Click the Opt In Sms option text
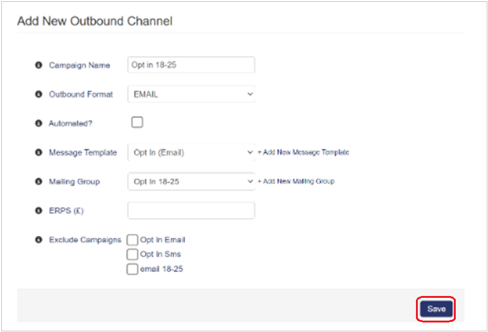 tap(161, 254)
